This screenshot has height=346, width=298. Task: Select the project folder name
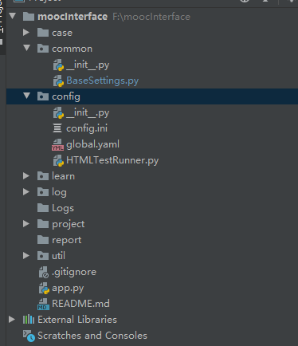(x=69, y=224)
